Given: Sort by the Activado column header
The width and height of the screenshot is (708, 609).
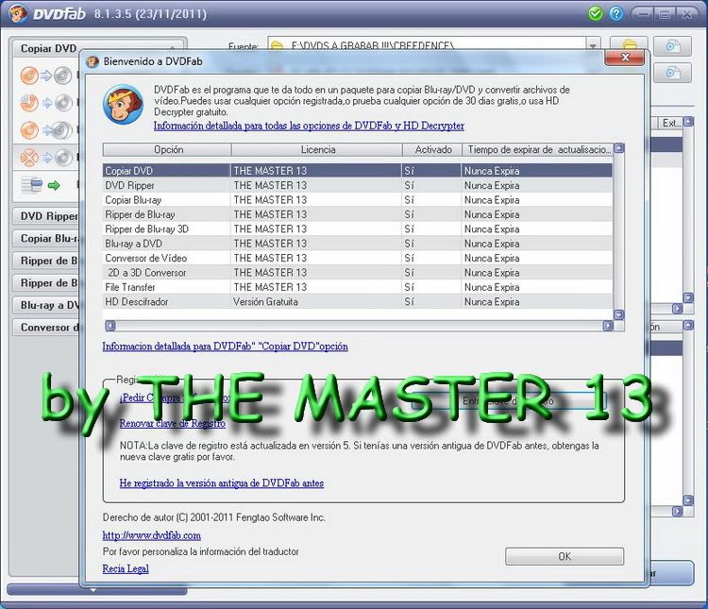Looking at the screenshot, I should [432, 149].
